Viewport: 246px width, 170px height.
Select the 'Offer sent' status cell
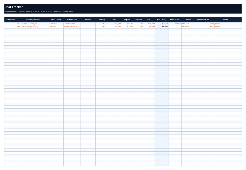189,24
